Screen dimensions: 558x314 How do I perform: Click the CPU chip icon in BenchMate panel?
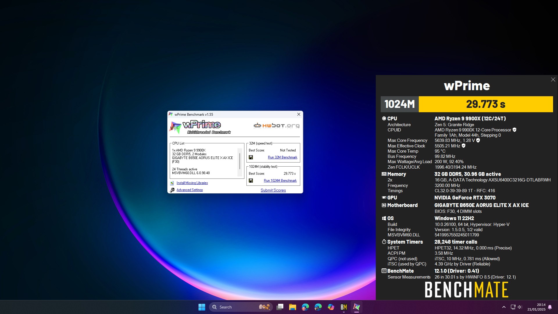click(x=384, y=118)
